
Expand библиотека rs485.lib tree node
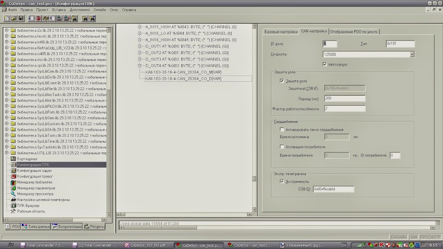click(7, 54)
